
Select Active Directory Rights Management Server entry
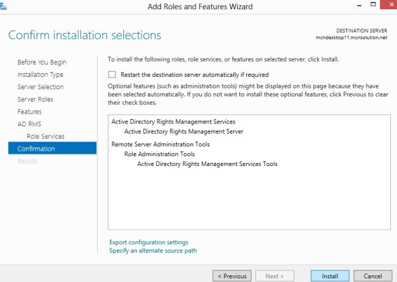(x=183, y=131)
